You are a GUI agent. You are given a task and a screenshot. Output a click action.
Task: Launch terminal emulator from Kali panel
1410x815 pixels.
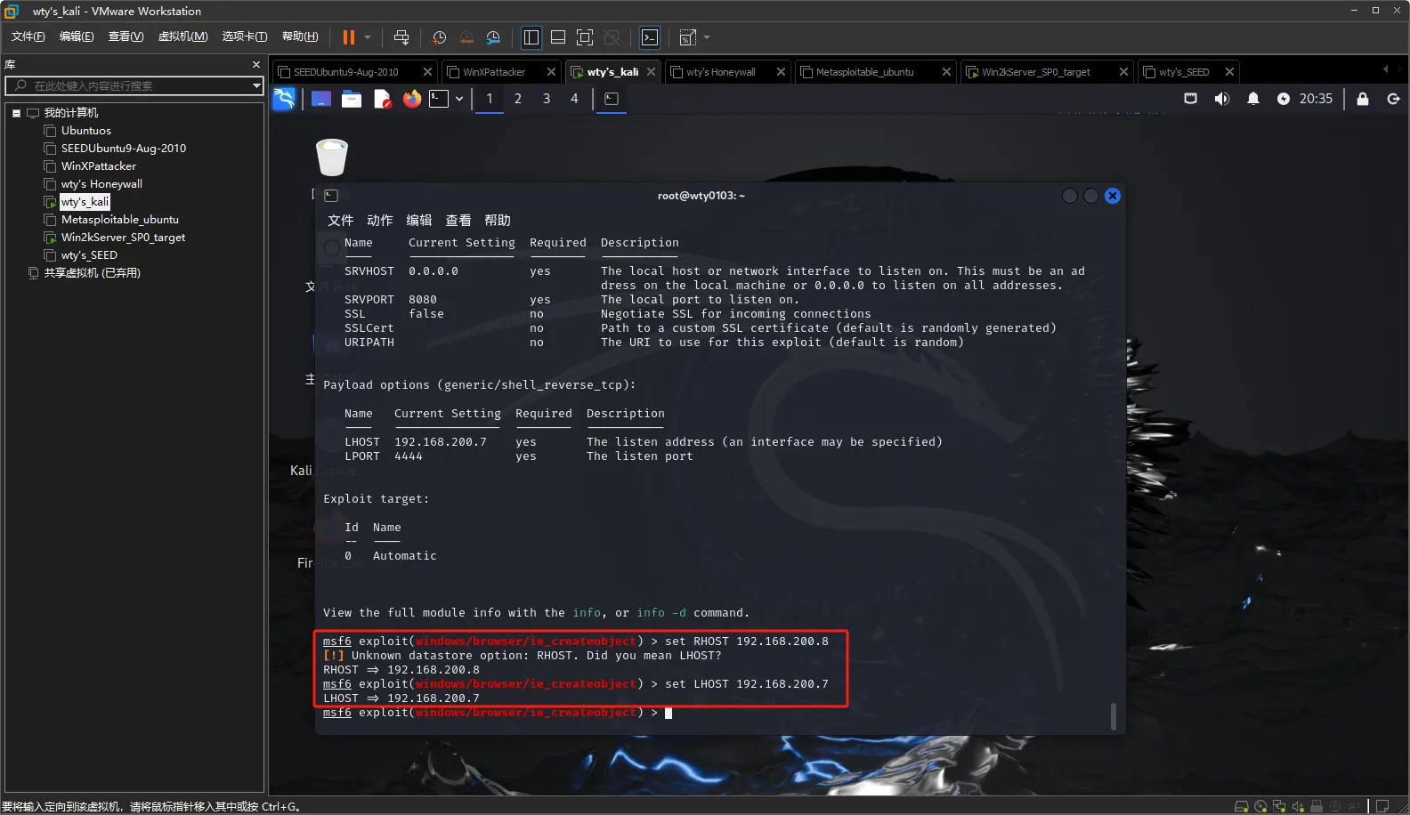pyautogui.click(x=439, y=99)
